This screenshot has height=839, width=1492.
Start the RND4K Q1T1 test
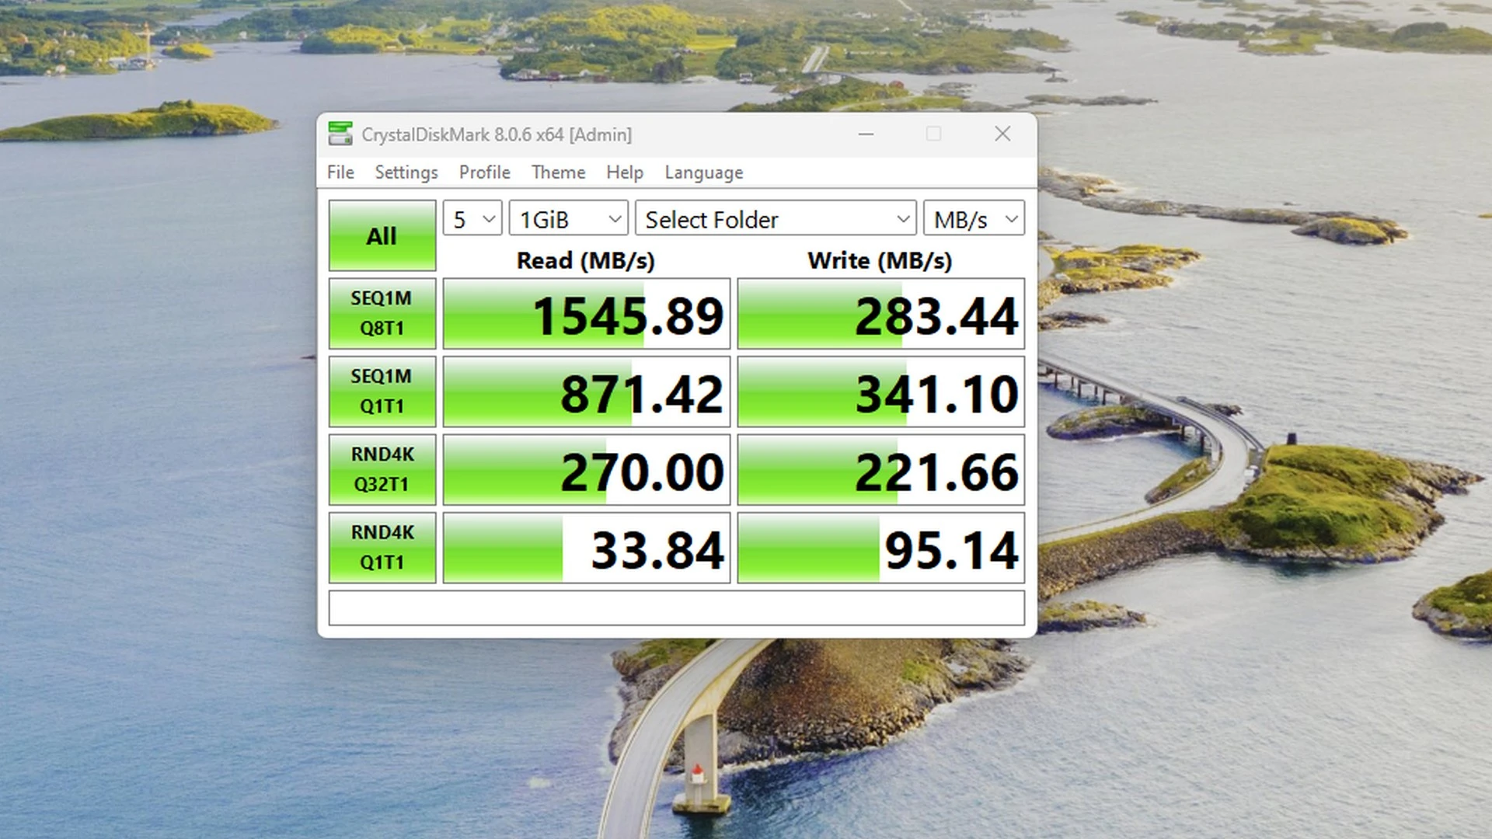382,548
